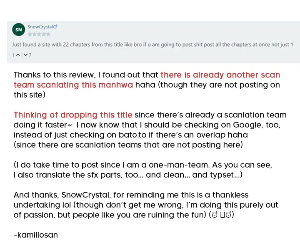Click the -kamillosan signature

pos(35,235)
